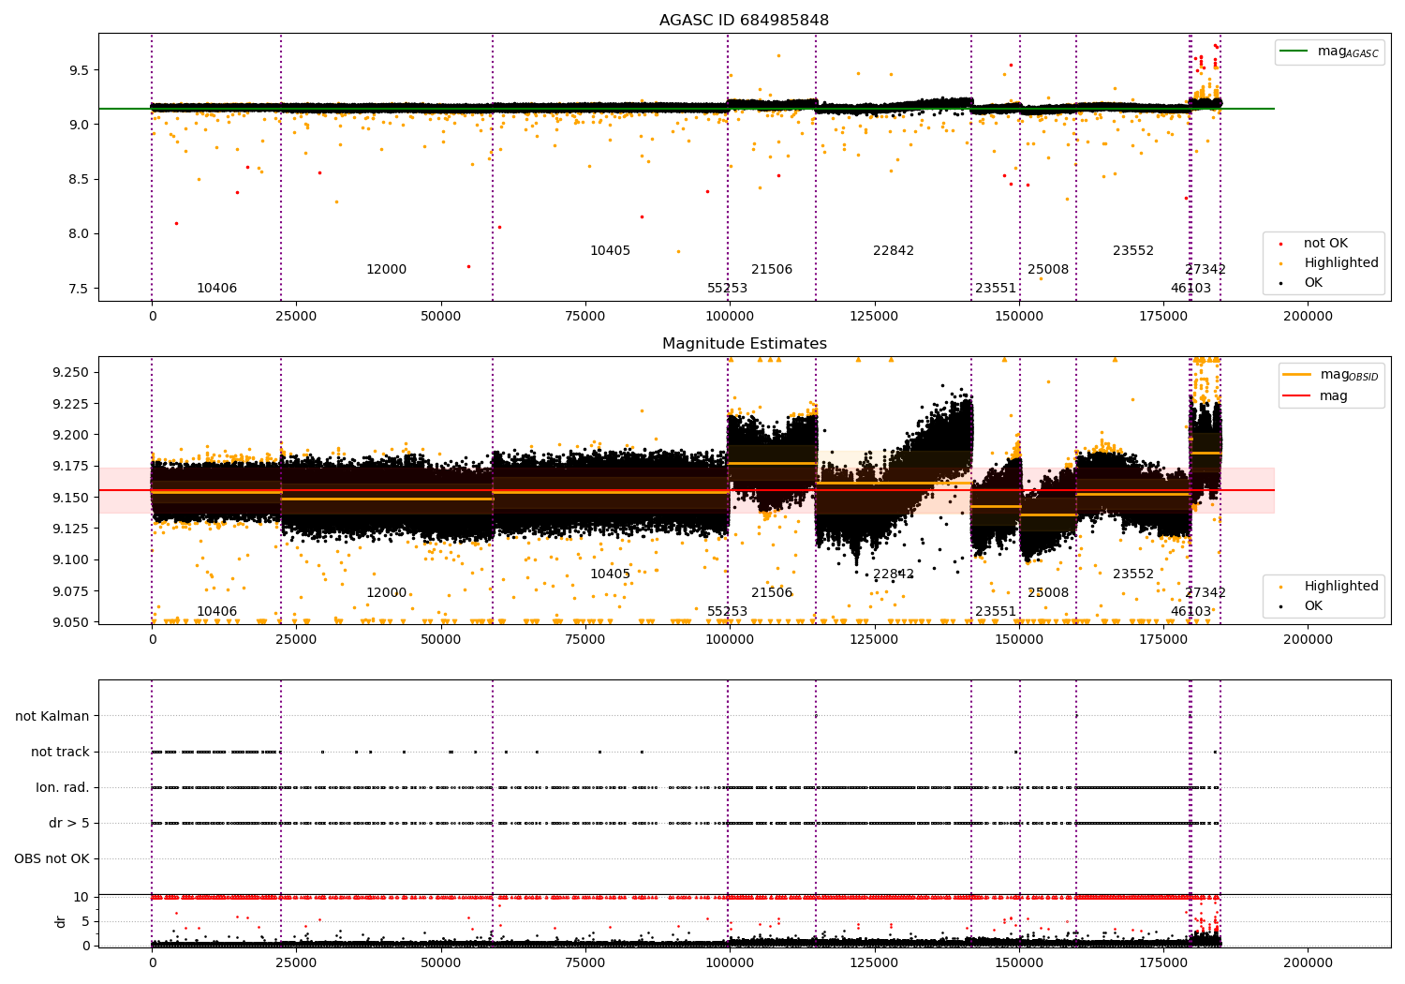The image size is (1405, 984).
Task: Click the 9.175 y-axis tick label
Action: (x=71, y=467)
